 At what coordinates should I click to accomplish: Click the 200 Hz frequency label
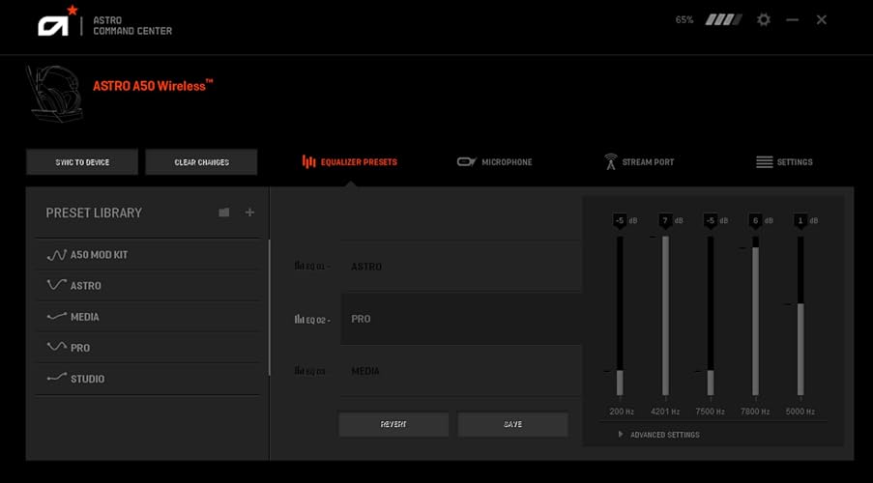coord(622,412)
